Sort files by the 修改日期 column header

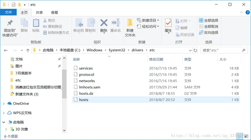coord(156,59)
